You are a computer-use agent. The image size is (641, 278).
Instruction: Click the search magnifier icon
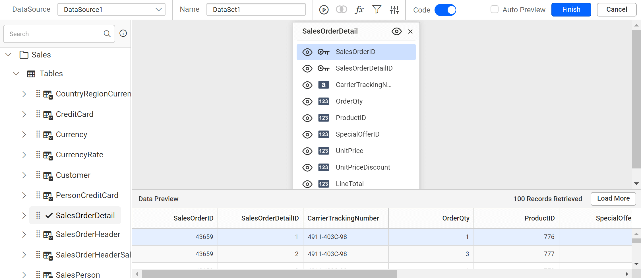(x=107, y=34)
